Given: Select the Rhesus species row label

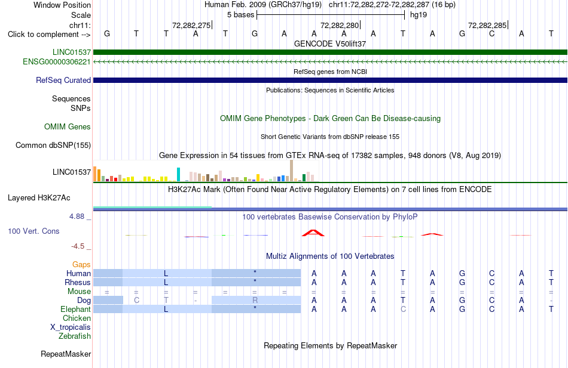Looking at the screenshot, I should (78, 282).
